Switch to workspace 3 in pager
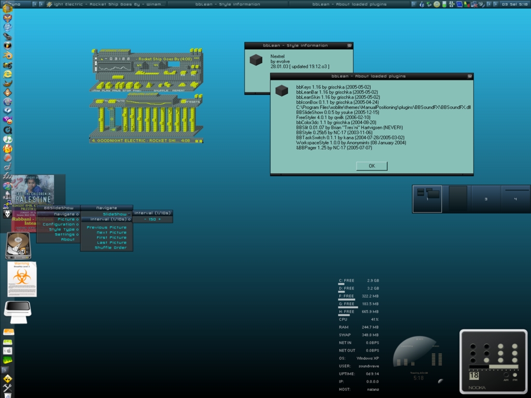Viewport: 531px width, 398px height. click(486, 199)
